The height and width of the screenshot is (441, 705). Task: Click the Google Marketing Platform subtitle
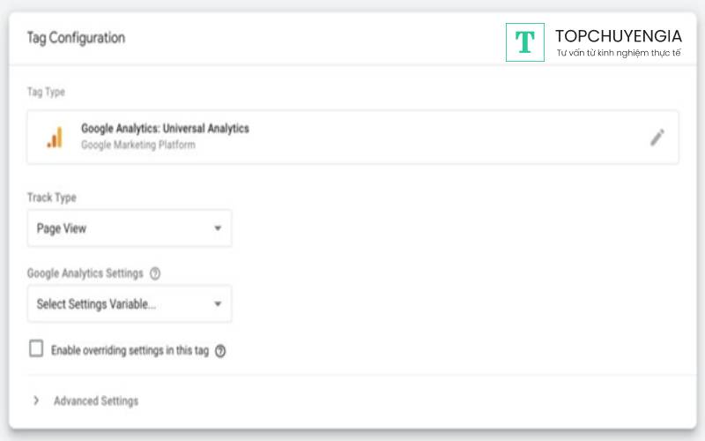coord(138,145)
